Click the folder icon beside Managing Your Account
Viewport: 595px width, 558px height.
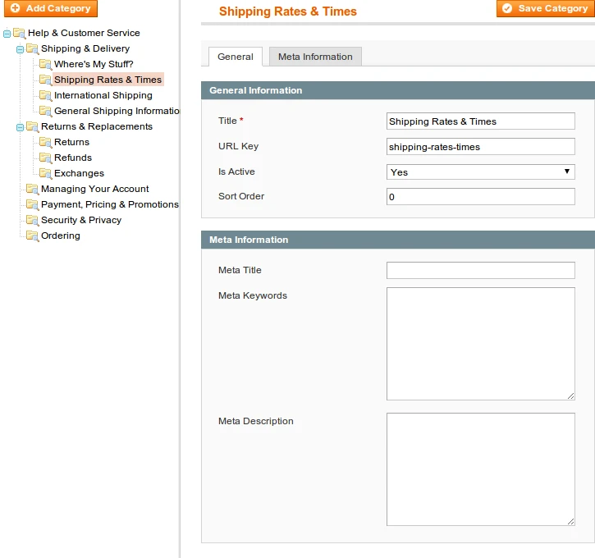tap(32, 189)
